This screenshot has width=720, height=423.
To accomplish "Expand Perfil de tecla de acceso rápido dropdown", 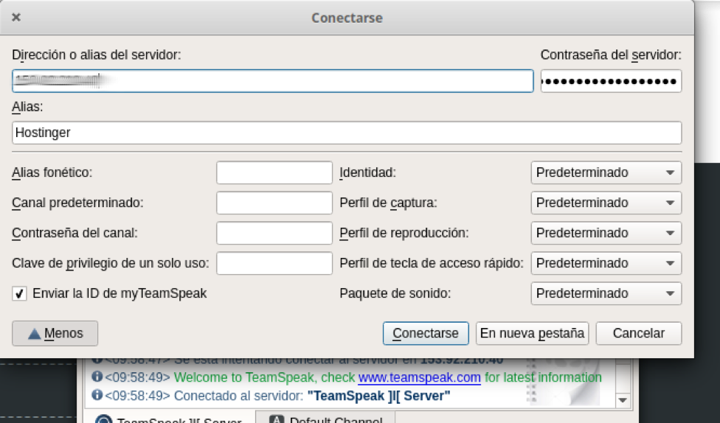I will (x=606, y=263).
